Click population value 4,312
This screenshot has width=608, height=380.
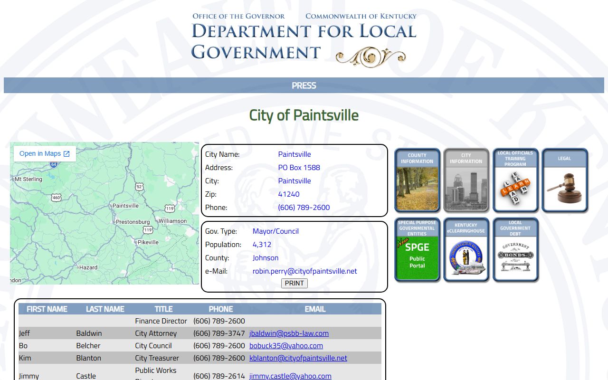point(262,245)
